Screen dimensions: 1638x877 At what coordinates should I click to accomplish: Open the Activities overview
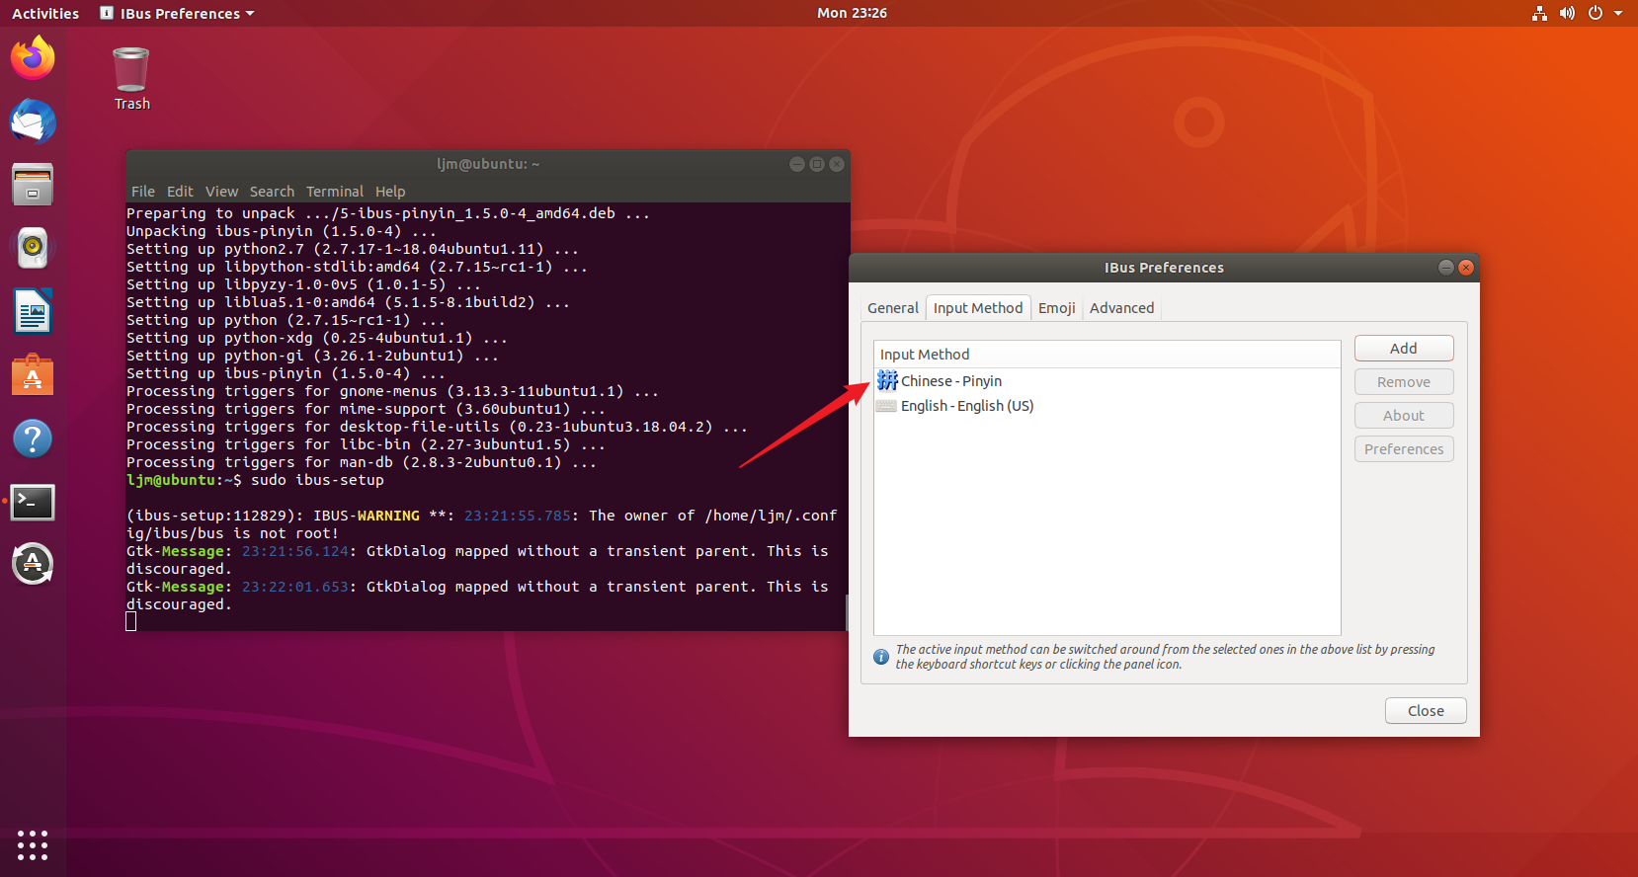pos(45,13)
